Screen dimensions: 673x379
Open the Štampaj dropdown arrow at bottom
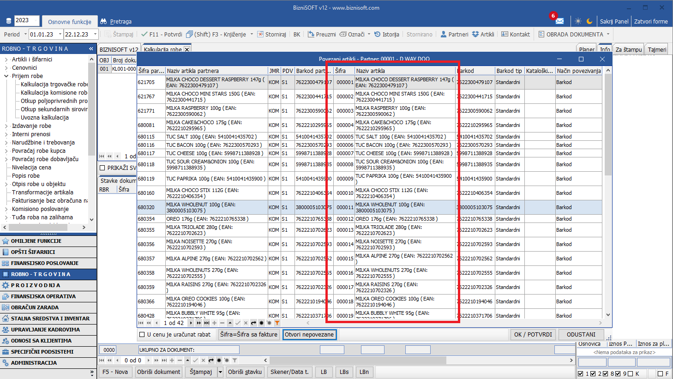(220, 372)
